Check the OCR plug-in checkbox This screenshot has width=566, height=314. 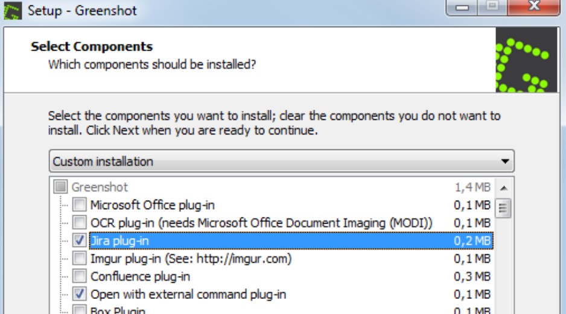[80, 223]
